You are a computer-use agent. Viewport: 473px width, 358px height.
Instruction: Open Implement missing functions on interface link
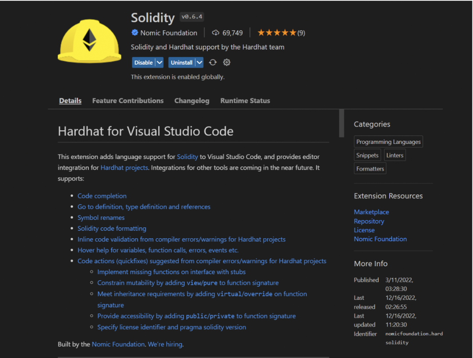point(171,272)
